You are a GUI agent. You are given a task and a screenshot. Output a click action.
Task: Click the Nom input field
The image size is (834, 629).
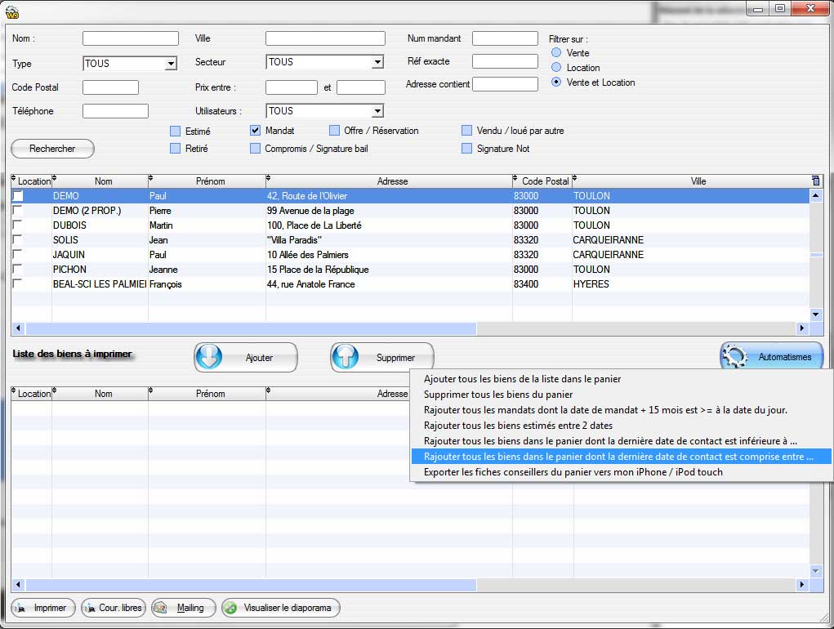click(131, 38)
